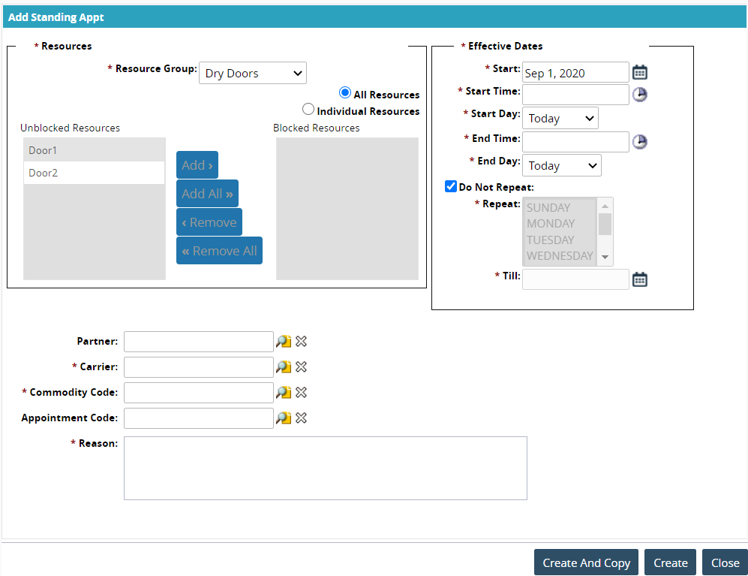Click the Add All button

coord(207,194)
